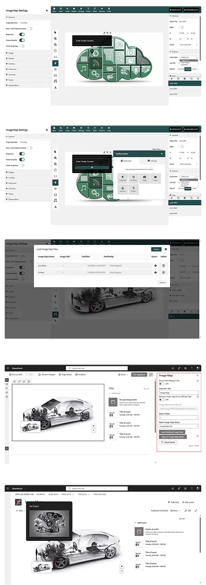This screenshot has height=585, width=206.
Task: Select the active pin spot tool in first editor screenshot
Action: click(x=55, y=62)
